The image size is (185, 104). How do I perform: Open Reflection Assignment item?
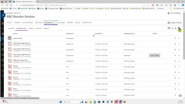20,60
